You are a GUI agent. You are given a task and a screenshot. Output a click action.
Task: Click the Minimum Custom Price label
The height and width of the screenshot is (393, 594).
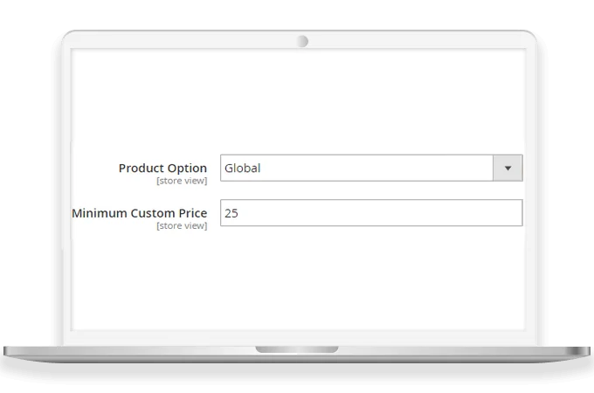139,212
